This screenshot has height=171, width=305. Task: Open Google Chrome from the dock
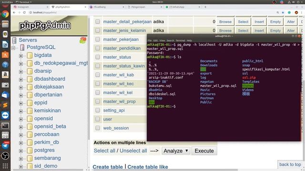click(5, 14)
